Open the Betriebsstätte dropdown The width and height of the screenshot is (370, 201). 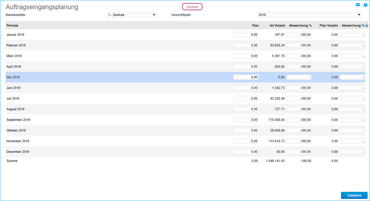click(132, 15)
